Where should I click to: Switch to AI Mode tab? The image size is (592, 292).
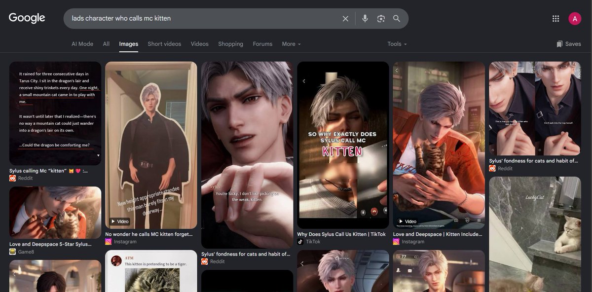[82, 44]
